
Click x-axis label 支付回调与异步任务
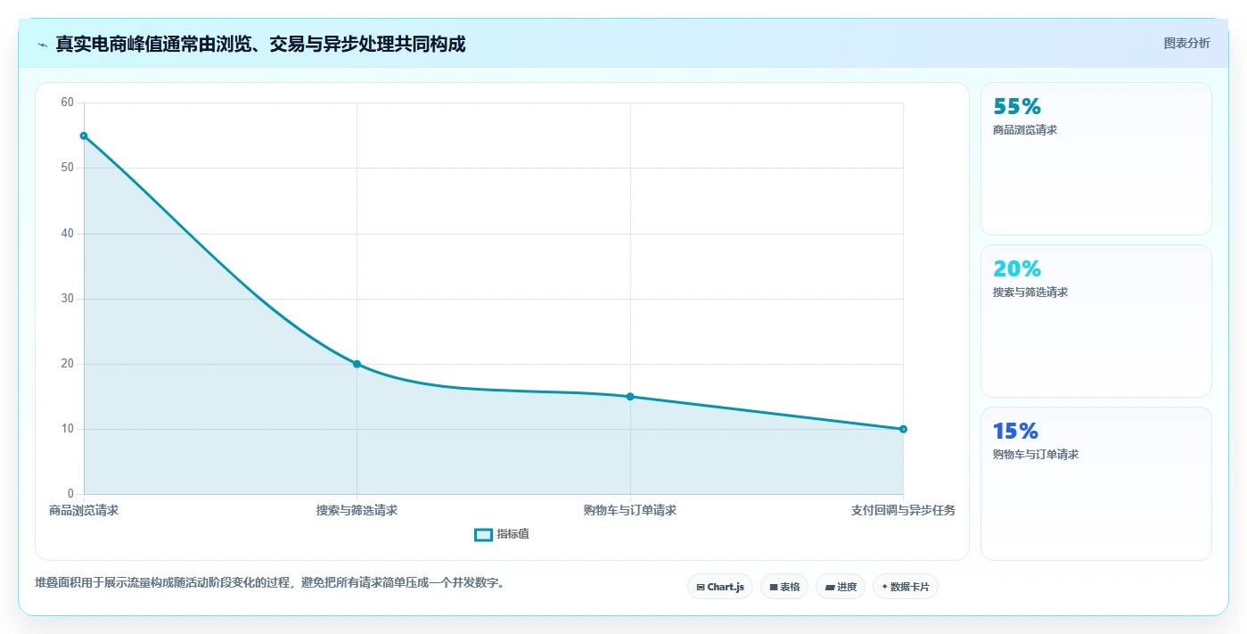(903, 510)
